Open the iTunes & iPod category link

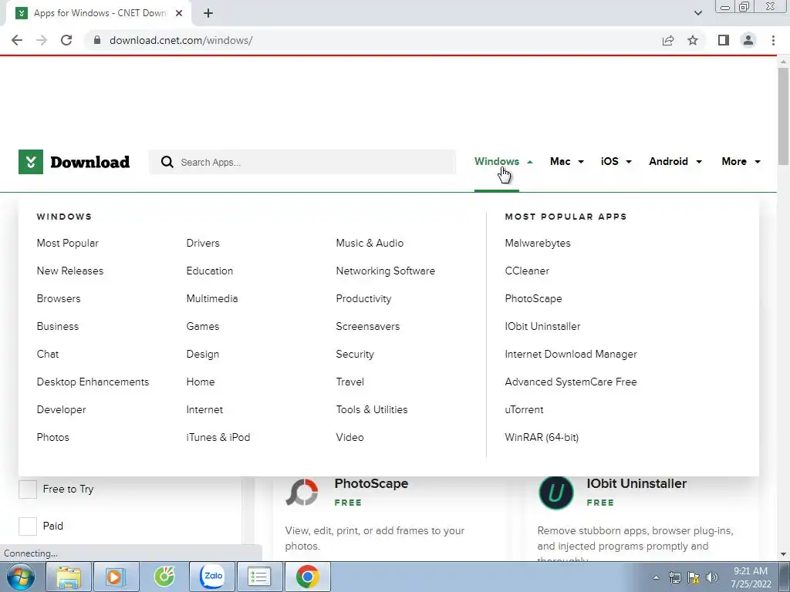point(218,438)
